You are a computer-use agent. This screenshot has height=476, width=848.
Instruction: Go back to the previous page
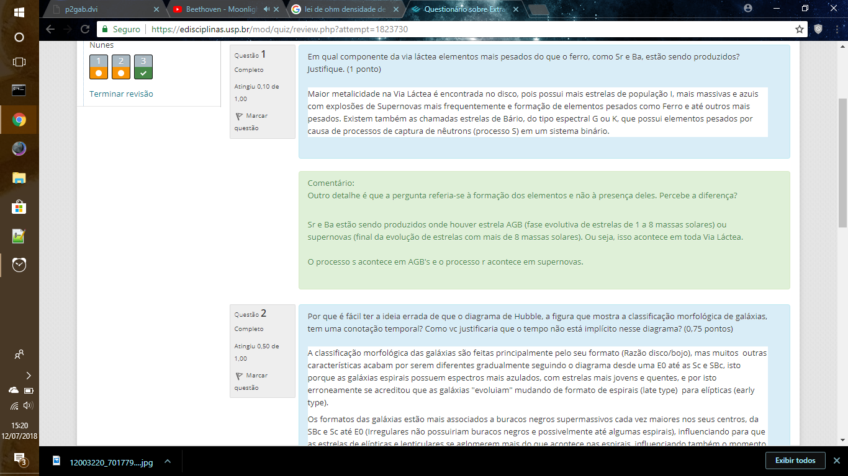click(x=50, y=29)
